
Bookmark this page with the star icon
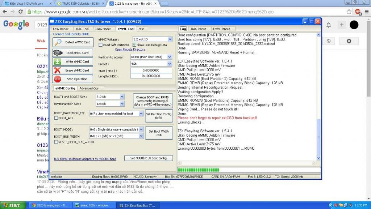click(349, 12)
